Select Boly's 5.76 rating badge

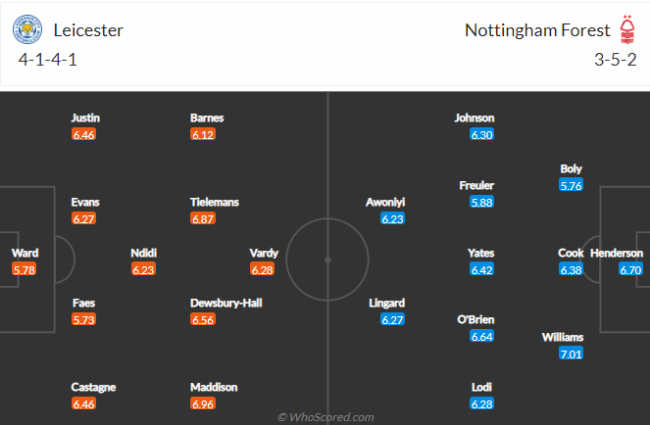click(x=571, y=185)
